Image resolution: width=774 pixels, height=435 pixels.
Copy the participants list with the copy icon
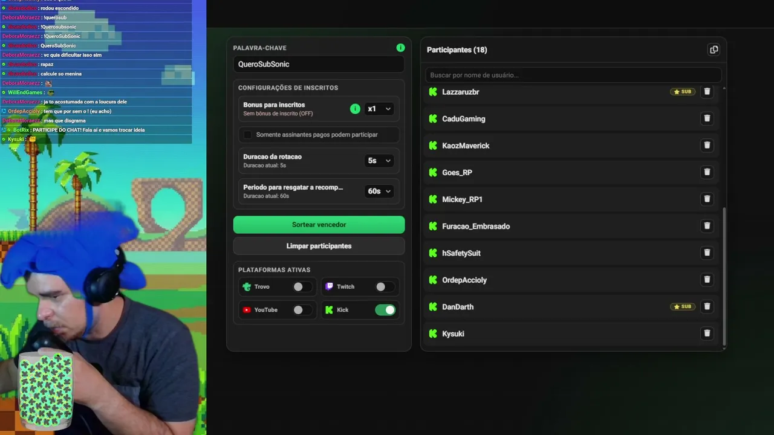pyautogui.click(x=714, y=50)
